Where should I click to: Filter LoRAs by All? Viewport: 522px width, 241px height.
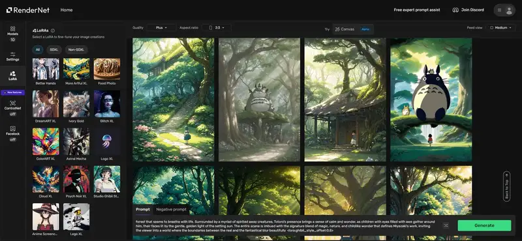point(38,50)
